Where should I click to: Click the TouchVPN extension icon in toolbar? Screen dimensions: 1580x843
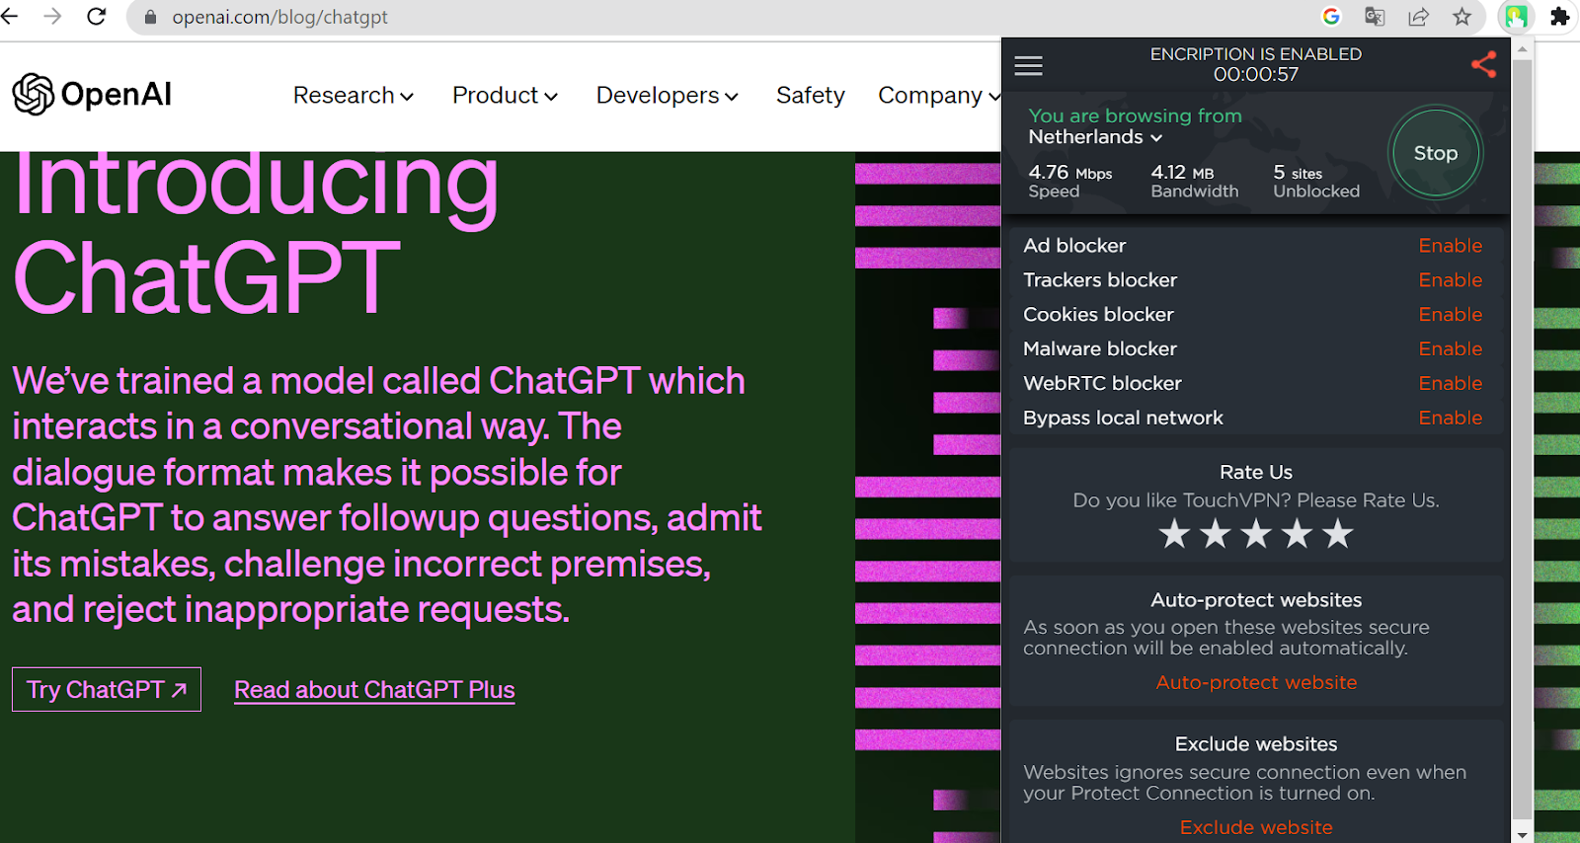pyautogui.click(x=1516, y=17)
